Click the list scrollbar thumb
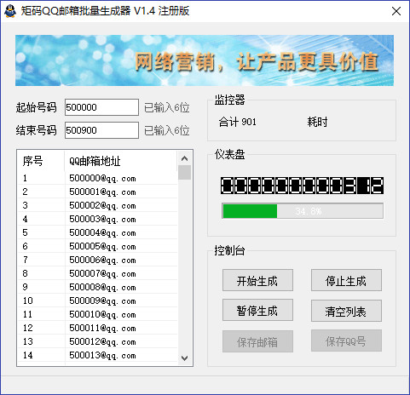 click(x=184, y=173)
